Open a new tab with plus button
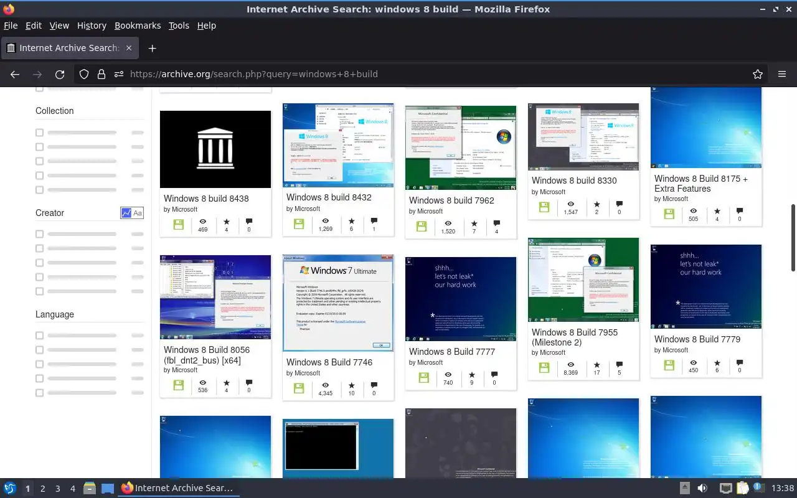The height and width of the screenshot is (498, 797). [x=152, y=48]
